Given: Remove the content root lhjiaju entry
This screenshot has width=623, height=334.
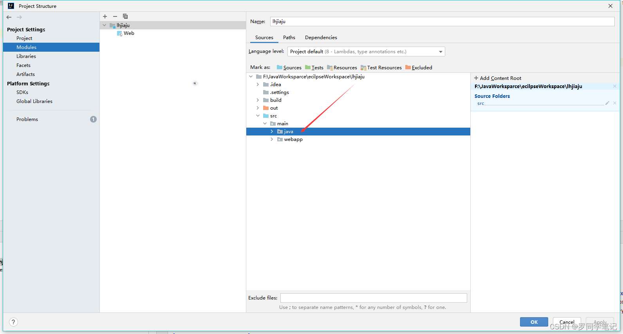Looking at the screenshot, I should click(x=615, y=86).
